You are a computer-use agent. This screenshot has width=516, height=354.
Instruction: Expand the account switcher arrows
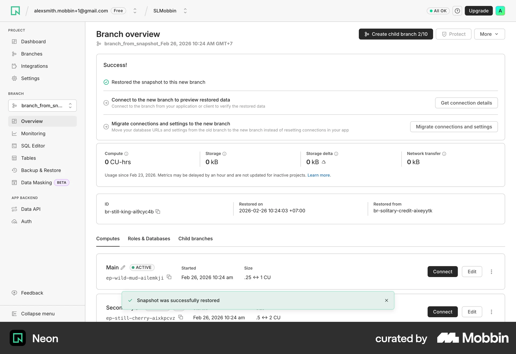135,11
